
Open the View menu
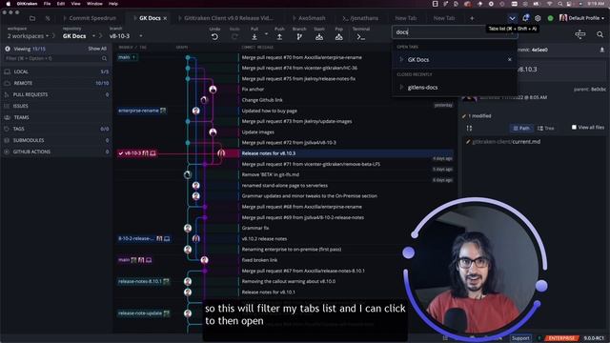75,4
